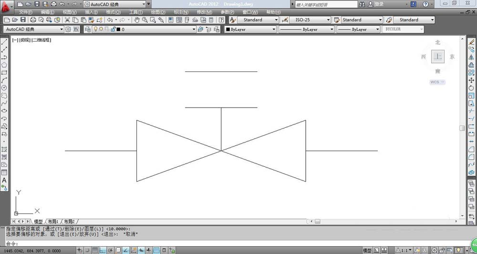Switch to the 布局1 layout tab
Screen dimensions: 477x254
pos(53,222)
